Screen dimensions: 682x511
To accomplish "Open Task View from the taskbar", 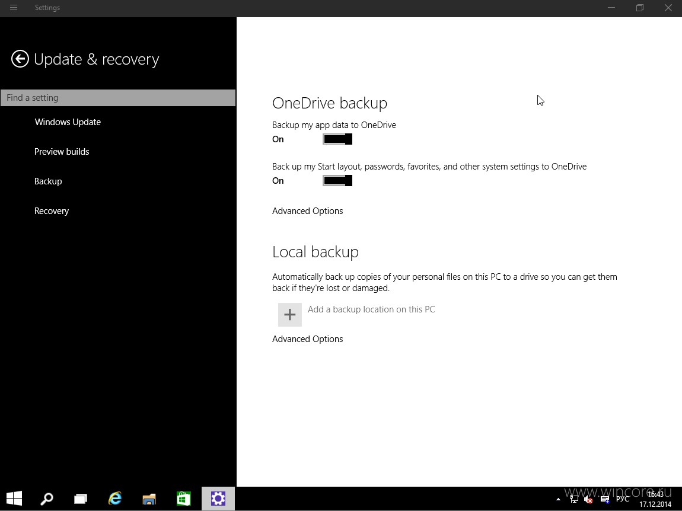I will [81, 499].
